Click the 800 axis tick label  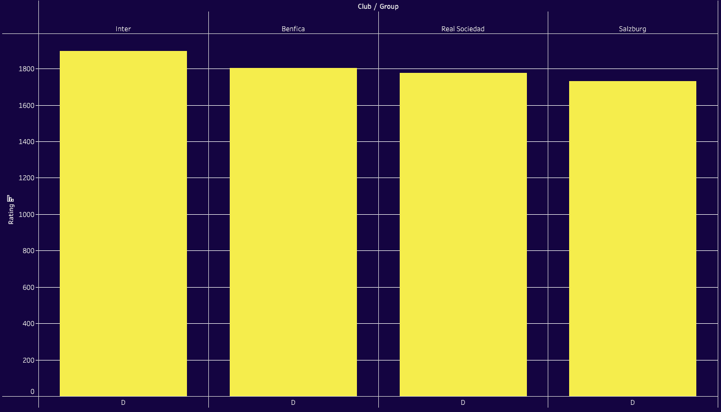(x=29, y=251)
